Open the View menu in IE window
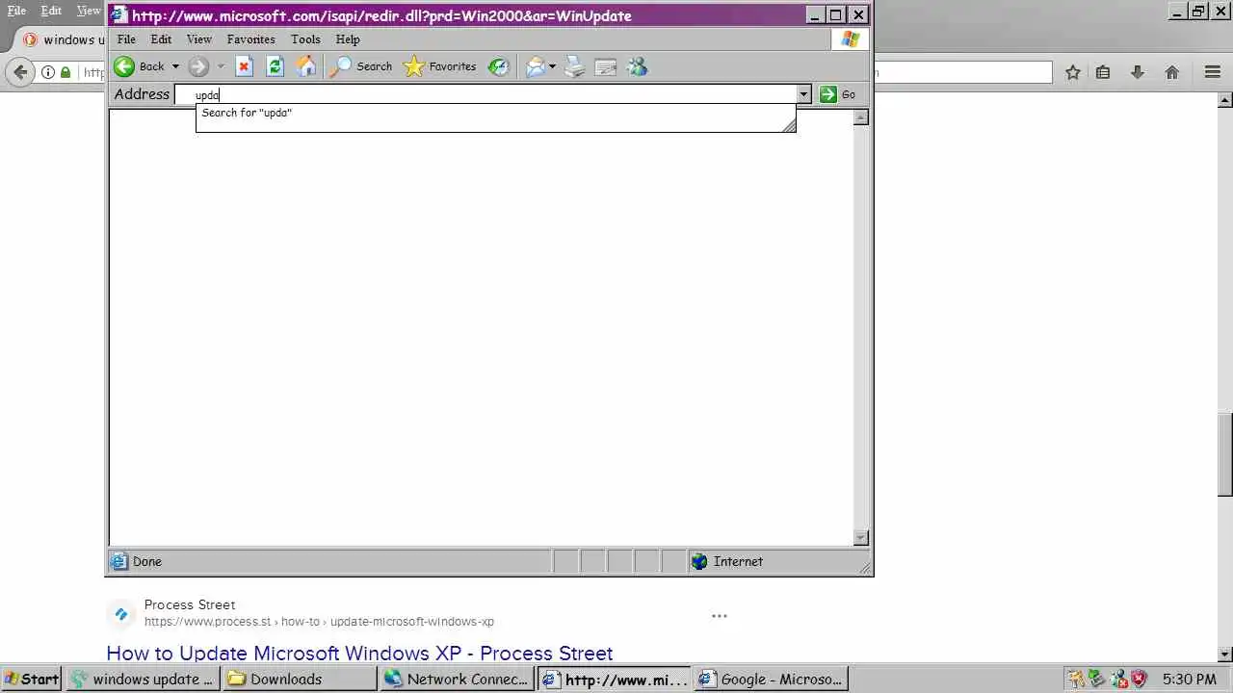This screenshot has width=1233, height=693. click(x=199, y=39)
